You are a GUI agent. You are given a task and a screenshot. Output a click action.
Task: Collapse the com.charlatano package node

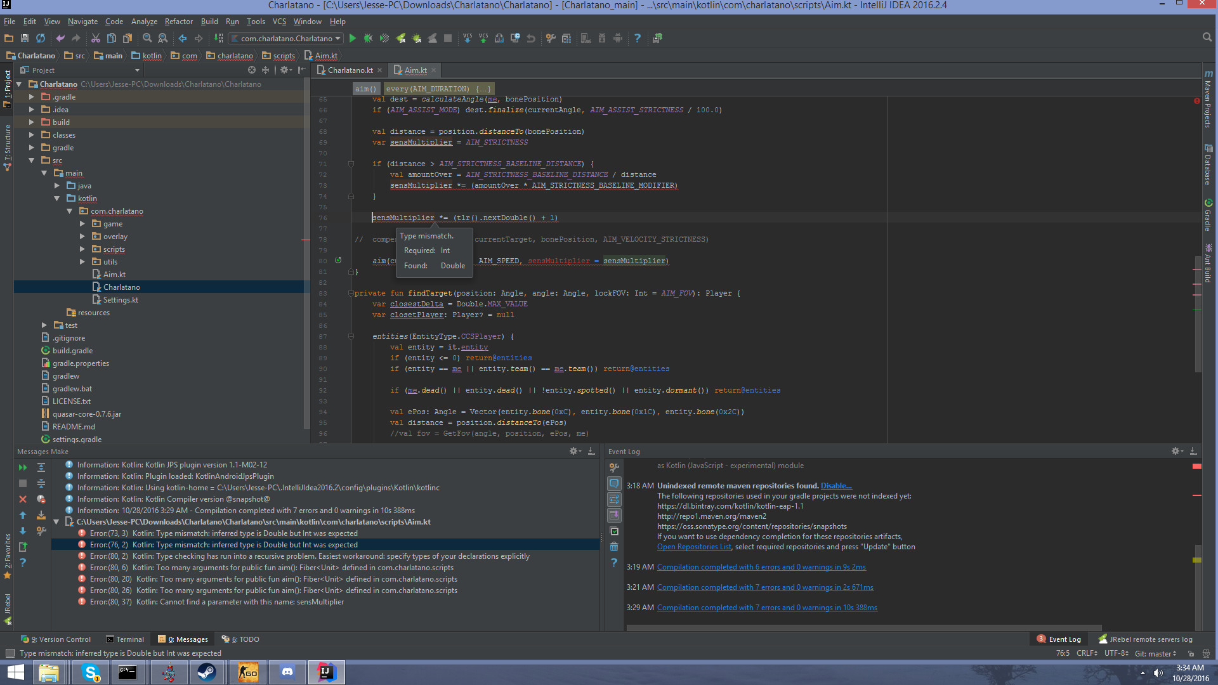click(x=70, y=211)
